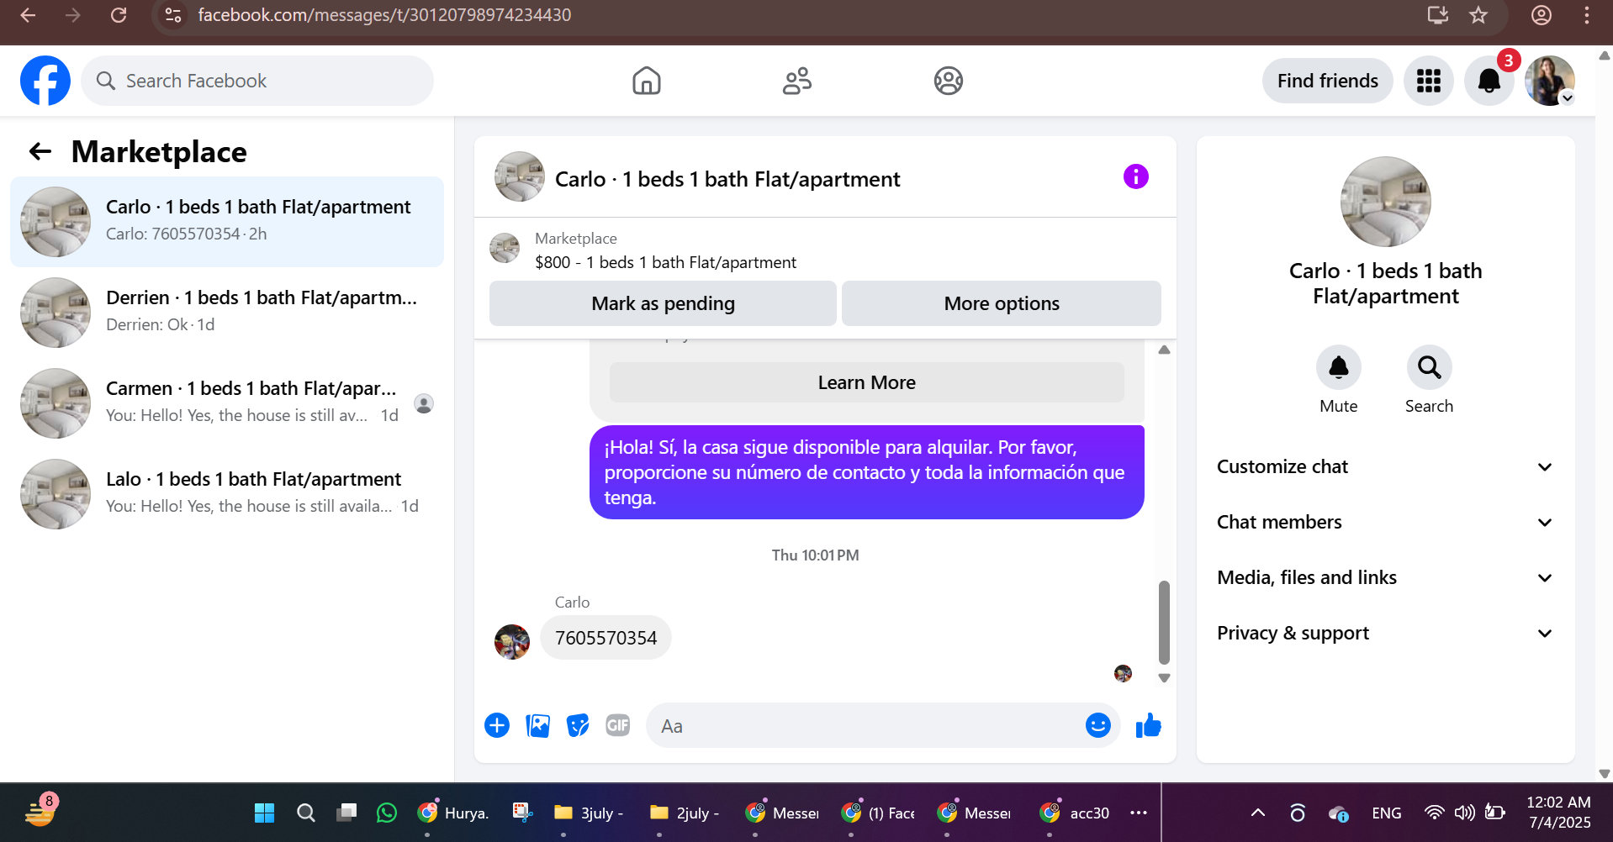1613x842 pixels.
Task: Attach a photo file to the message
Action: coord(537,725)
